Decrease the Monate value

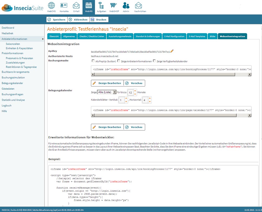click(x=135, y=94)
